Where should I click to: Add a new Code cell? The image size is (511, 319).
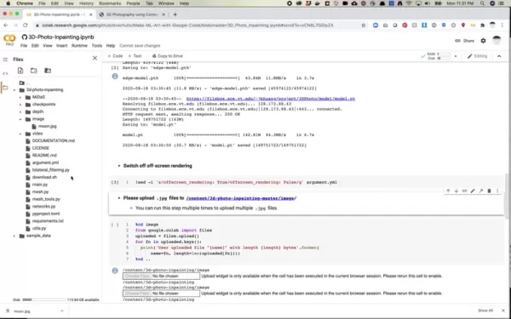tap(115, 56)
